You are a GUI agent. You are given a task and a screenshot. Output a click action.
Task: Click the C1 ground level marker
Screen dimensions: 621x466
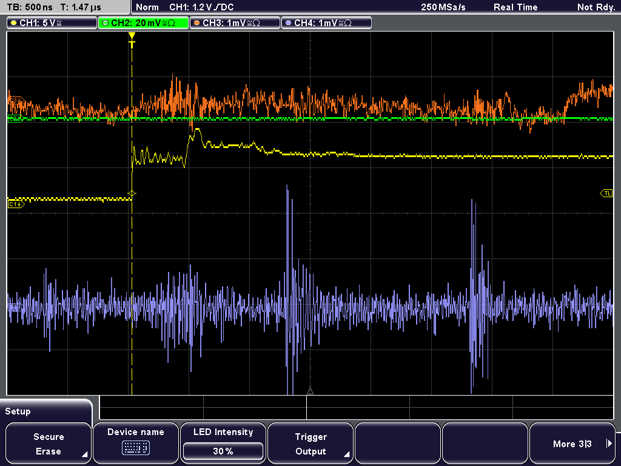[x=16, y=204]
